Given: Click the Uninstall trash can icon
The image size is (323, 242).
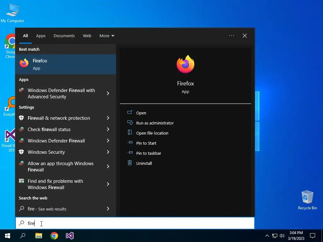Looking at the screenshot, I should pyautogui.click(x=130, y=163).
